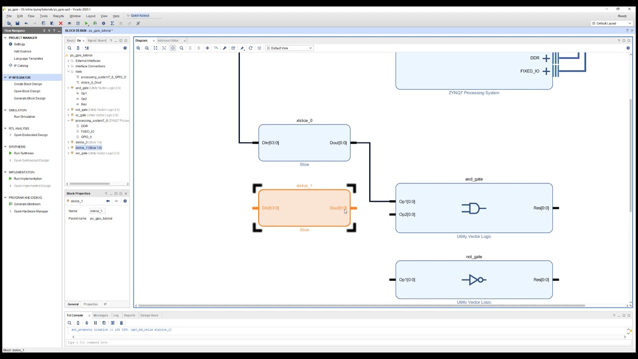Add IP with the plus icon
638x359 pixels.
click(207, 48)
